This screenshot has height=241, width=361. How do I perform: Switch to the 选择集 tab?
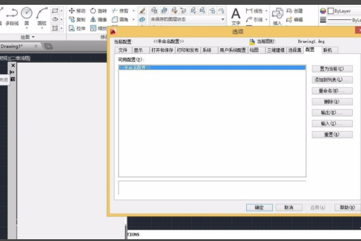[295, 50]
